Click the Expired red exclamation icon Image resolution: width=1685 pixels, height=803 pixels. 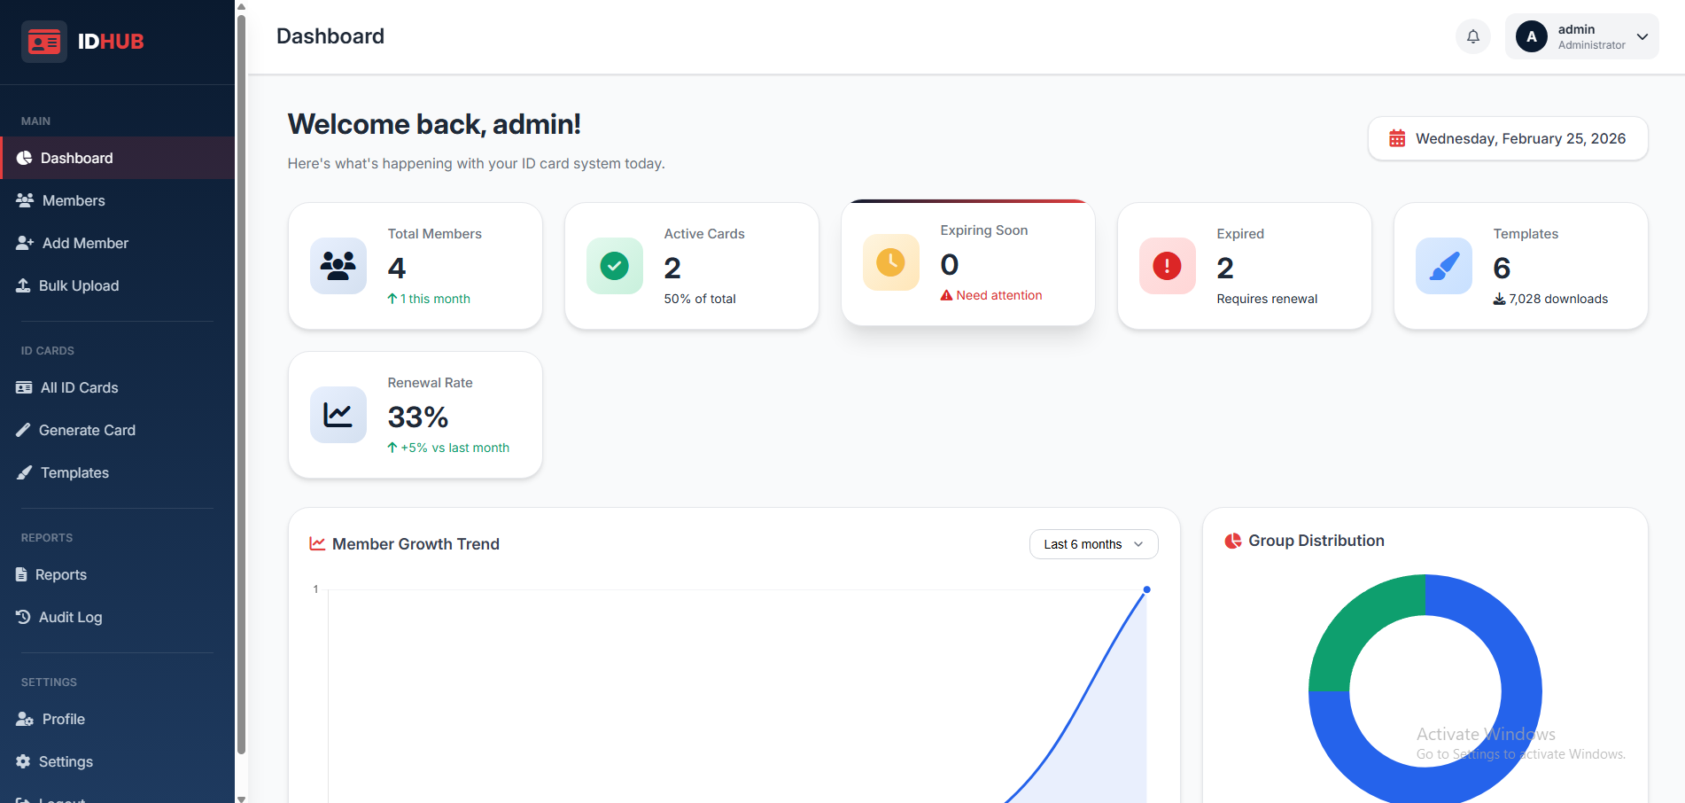1167,266
